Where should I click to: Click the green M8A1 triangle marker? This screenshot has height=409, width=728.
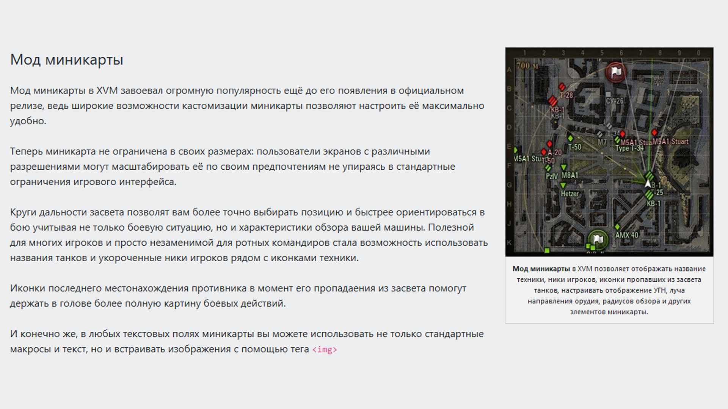[x=563, y=167]
